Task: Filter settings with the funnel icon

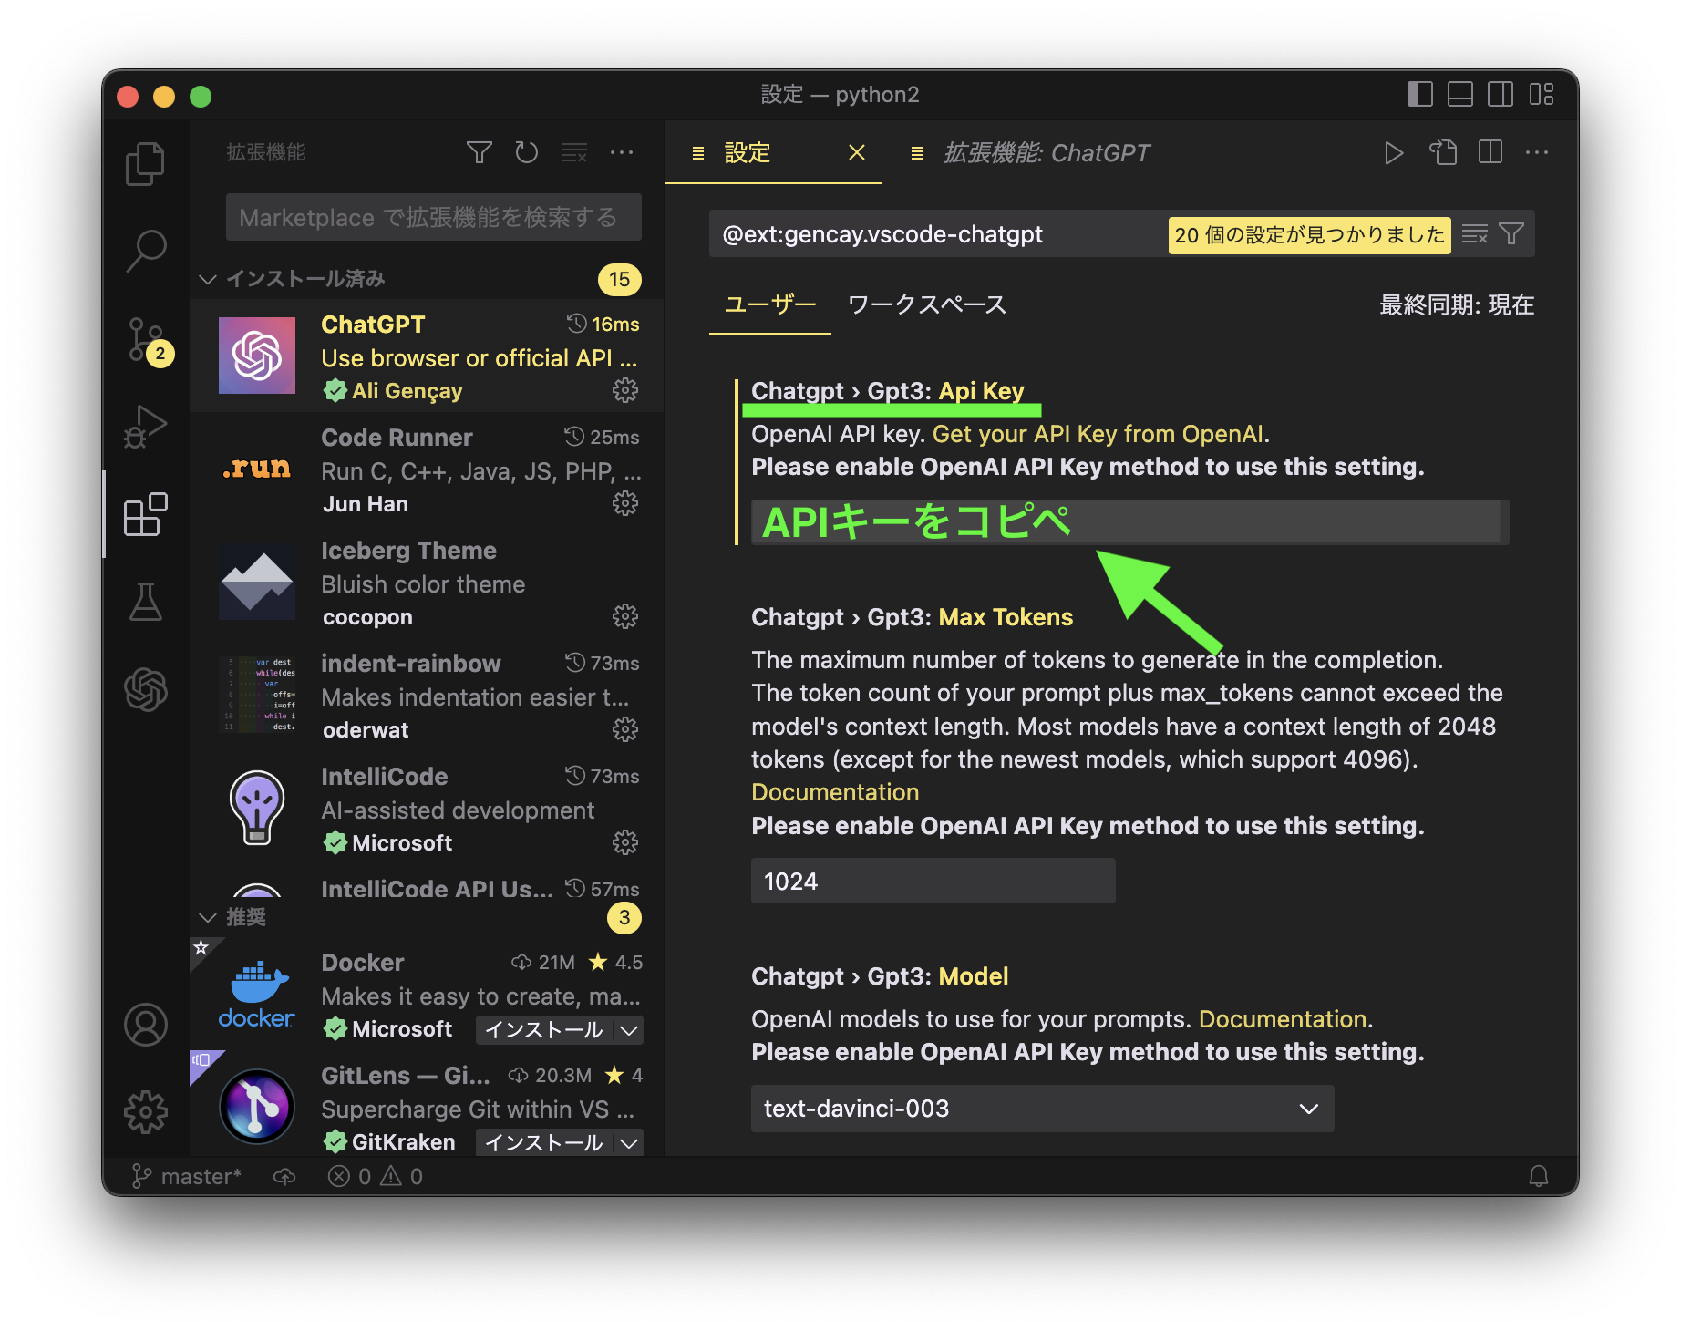Action: tap(1511, 234)
